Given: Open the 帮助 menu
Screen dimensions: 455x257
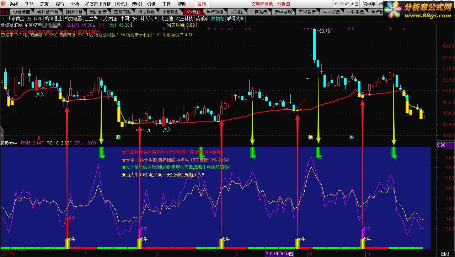Looking at the screenshot, I should [x=182, y=4].
